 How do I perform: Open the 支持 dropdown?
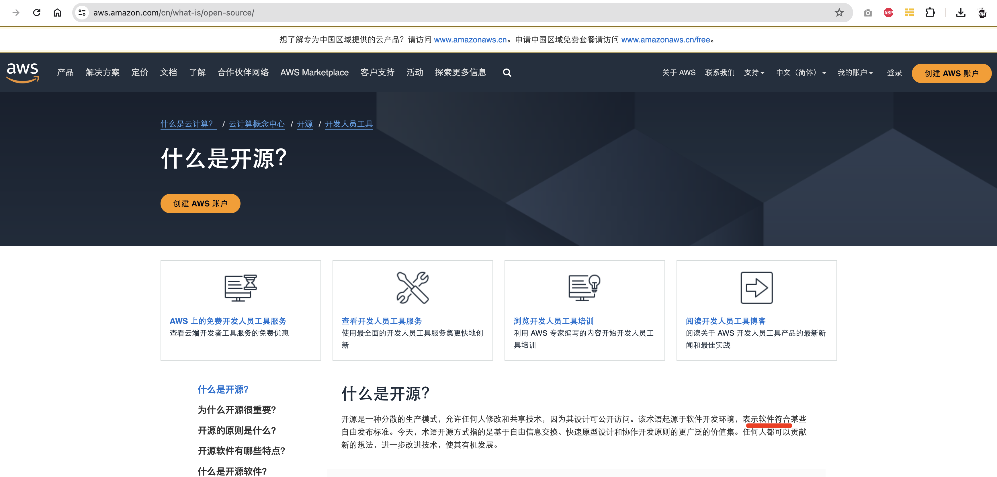point(754,73)
